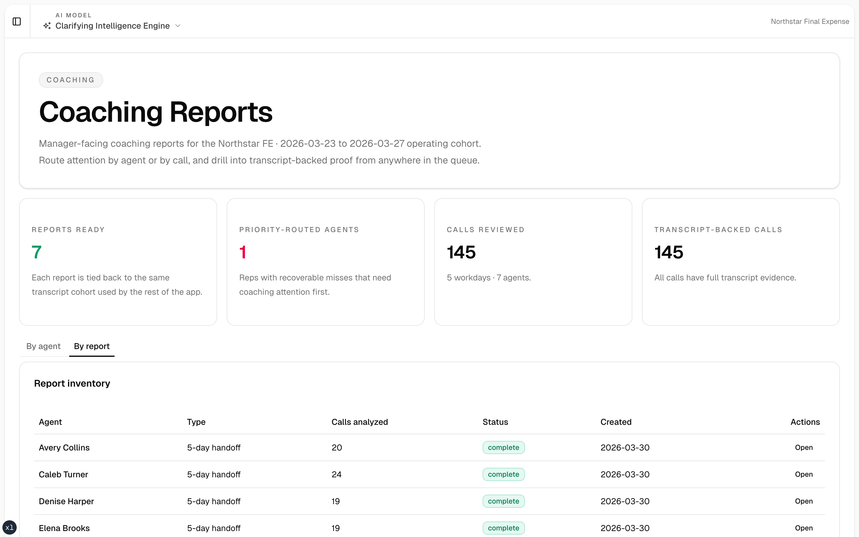Click the complete status badge for Avery Collins
The height and width of the screenshot is (537, 859).
click(x=503, y=447)
